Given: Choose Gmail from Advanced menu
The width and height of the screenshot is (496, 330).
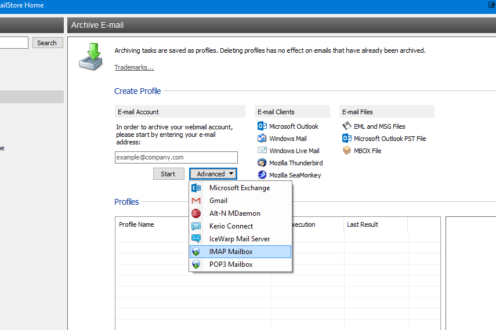Looking at the screenshot, I should point(240,201).
